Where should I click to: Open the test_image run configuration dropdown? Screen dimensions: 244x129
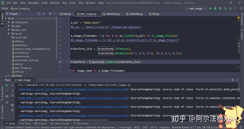coord(196,8)
